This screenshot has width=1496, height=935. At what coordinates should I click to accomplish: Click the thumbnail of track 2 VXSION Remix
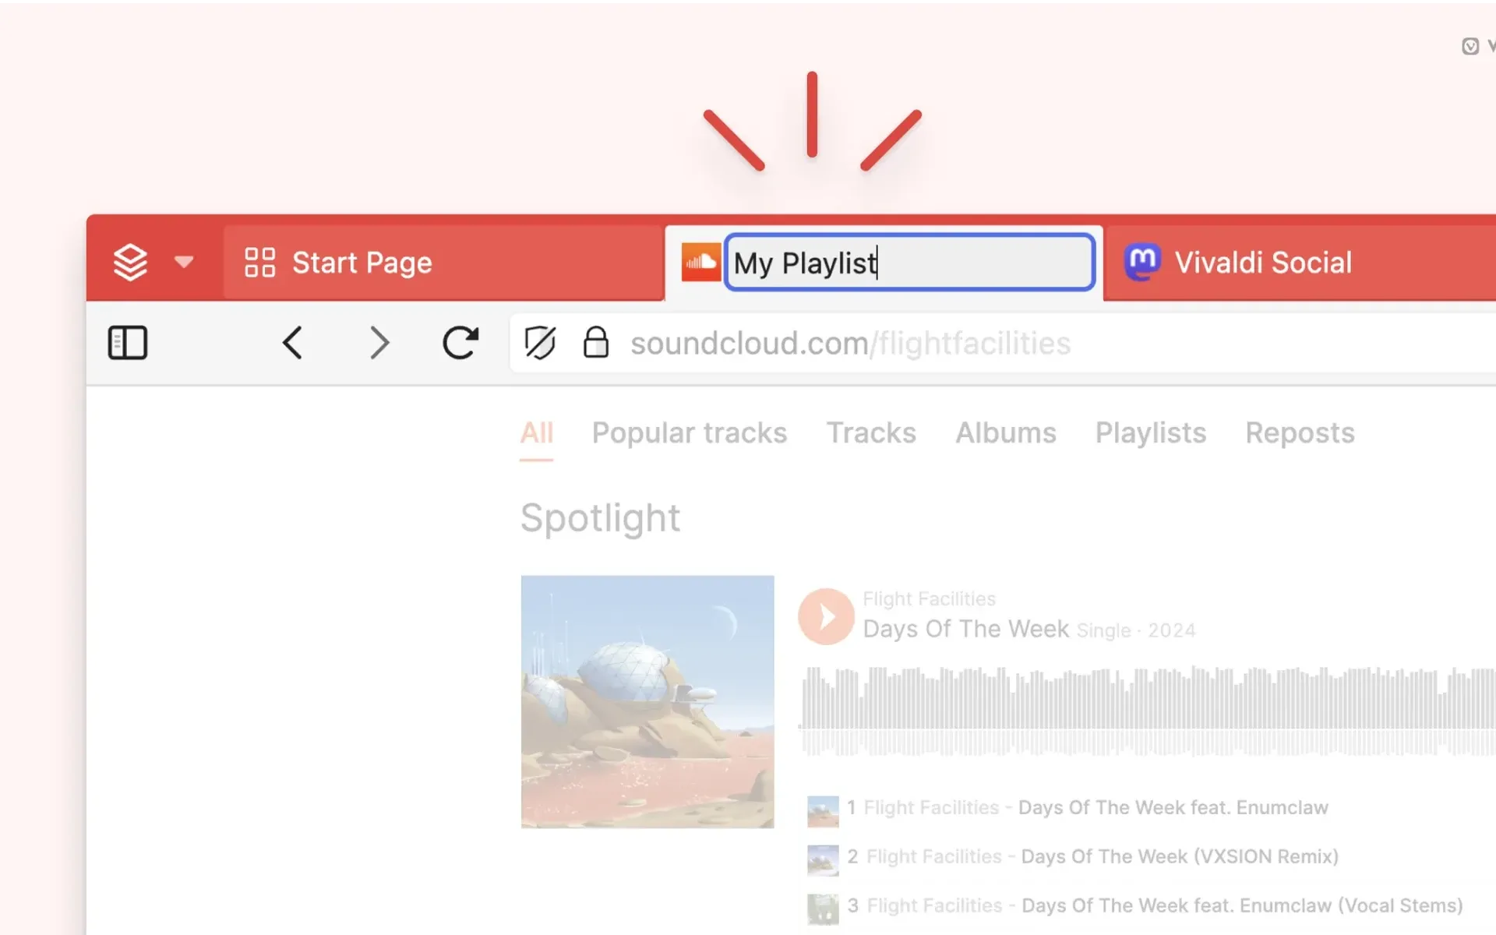tap(823, 860)
